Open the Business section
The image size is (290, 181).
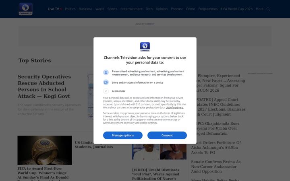85,9
